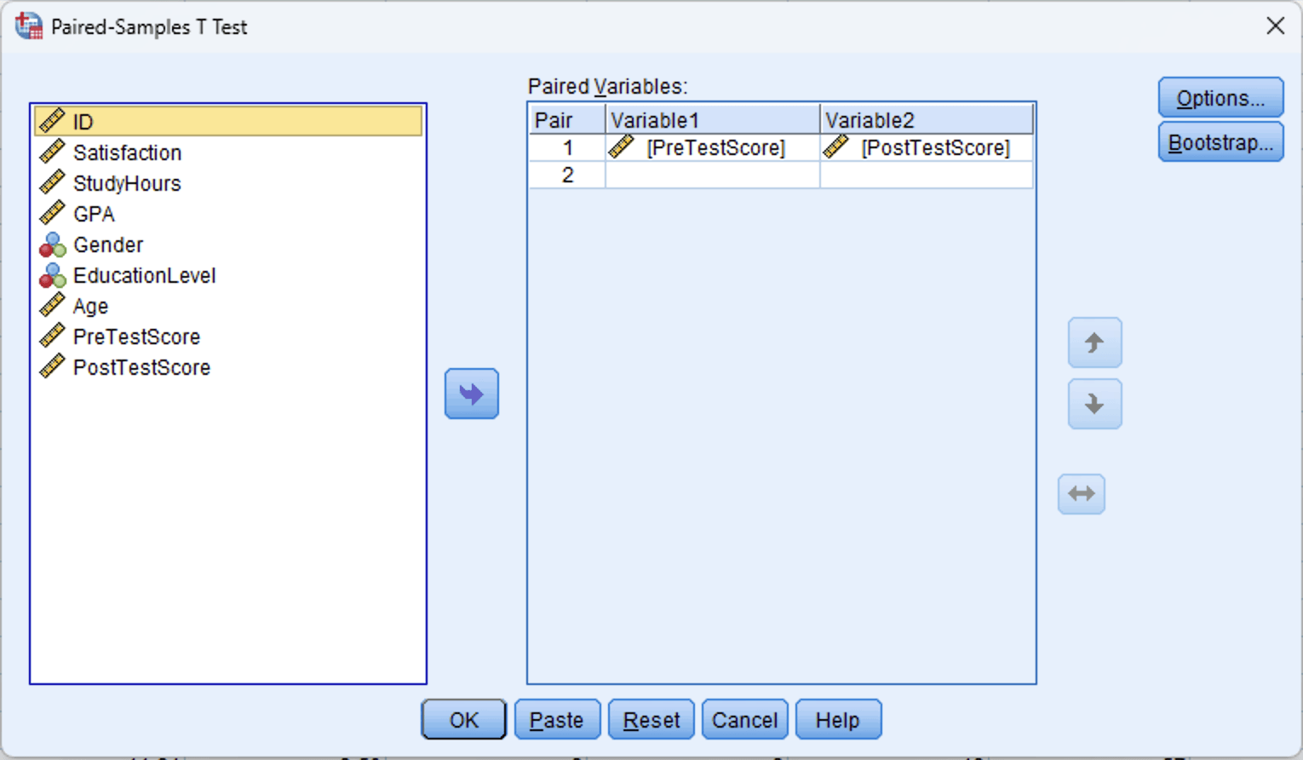This screenshot has height=760, width=1303.
Task: Click the Paste button
Action: (x=557, y=718)
